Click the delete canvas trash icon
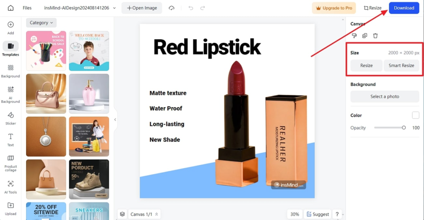 tap(375, 35)
